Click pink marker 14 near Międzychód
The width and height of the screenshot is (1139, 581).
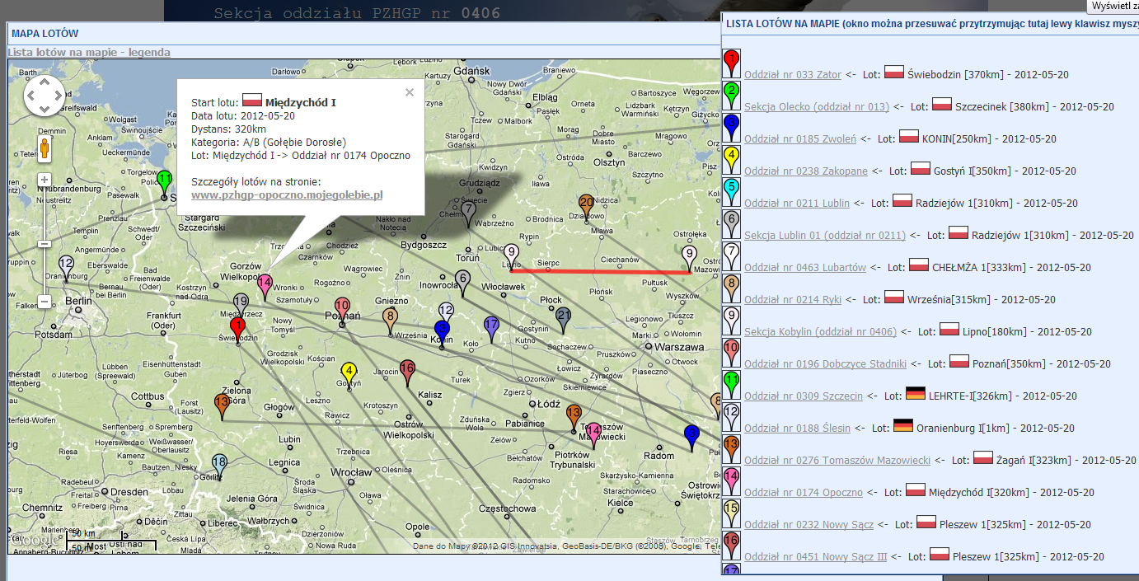point(265,284)
